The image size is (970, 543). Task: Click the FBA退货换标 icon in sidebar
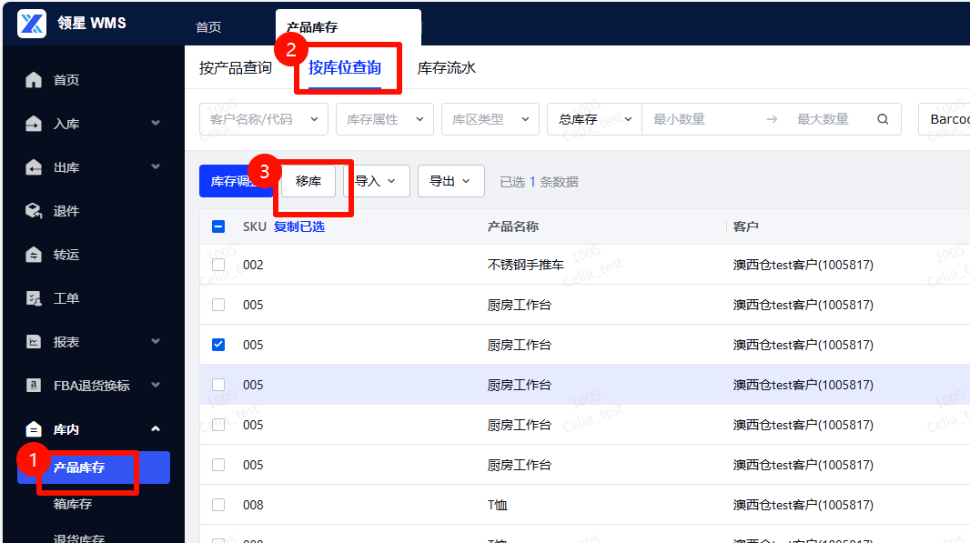[34, 386]
